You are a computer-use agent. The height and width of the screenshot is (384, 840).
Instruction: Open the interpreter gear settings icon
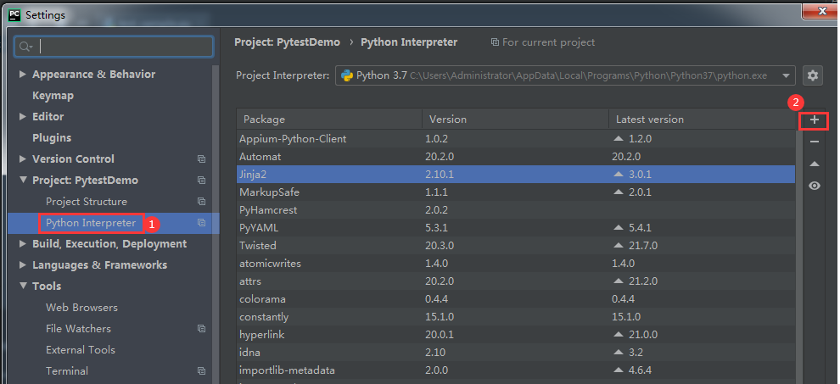(813, 75)
